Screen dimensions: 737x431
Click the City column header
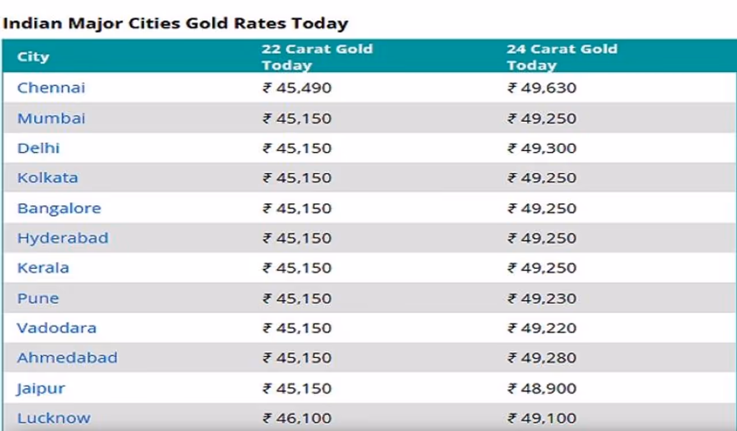[33, 57]
